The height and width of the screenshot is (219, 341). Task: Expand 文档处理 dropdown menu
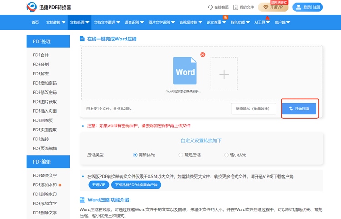point(80,22)
